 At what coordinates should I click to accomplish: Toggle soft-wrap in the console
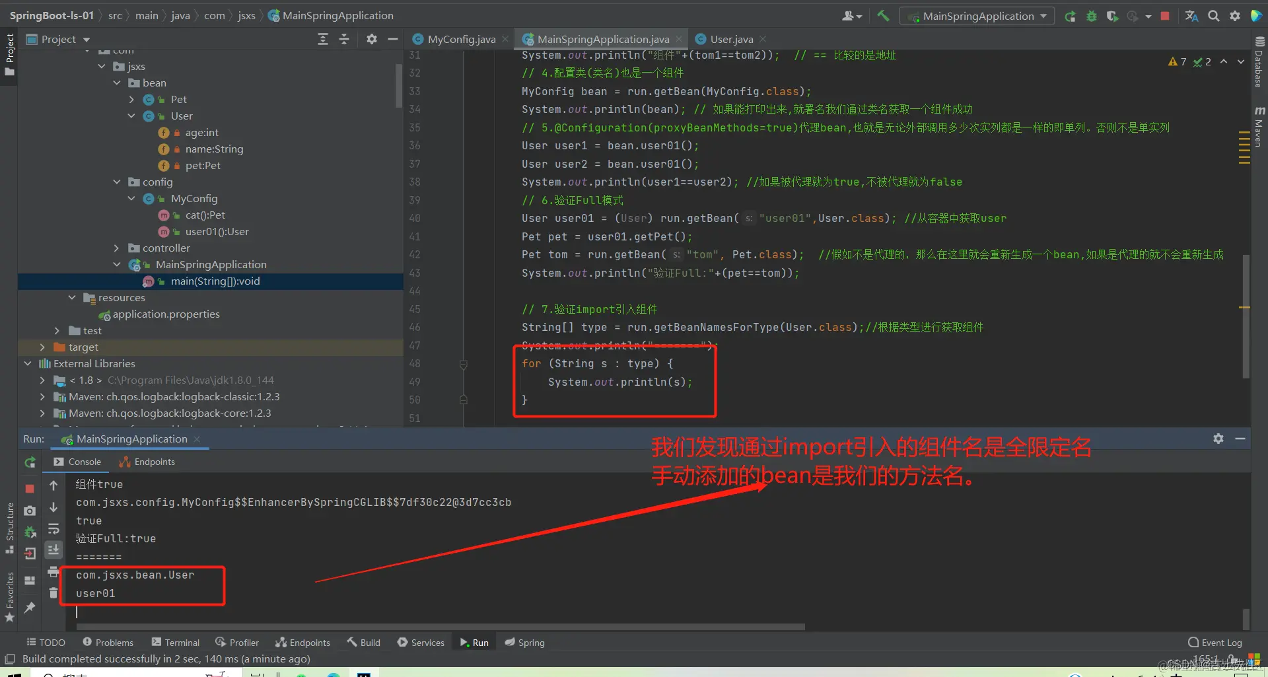53,528
